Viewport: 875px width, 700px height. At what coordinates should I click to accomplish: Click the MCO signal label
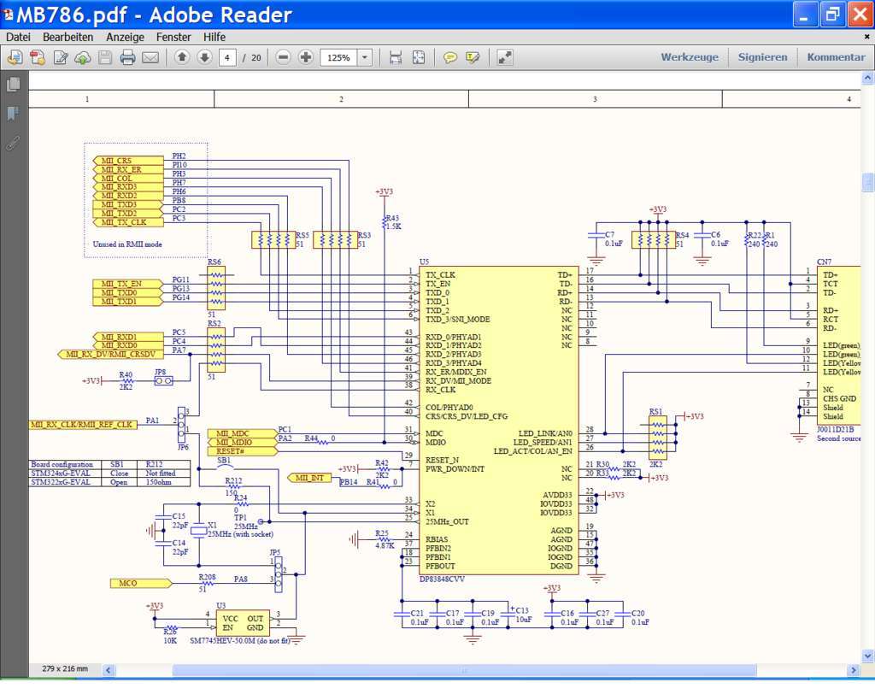coord(141,583)
